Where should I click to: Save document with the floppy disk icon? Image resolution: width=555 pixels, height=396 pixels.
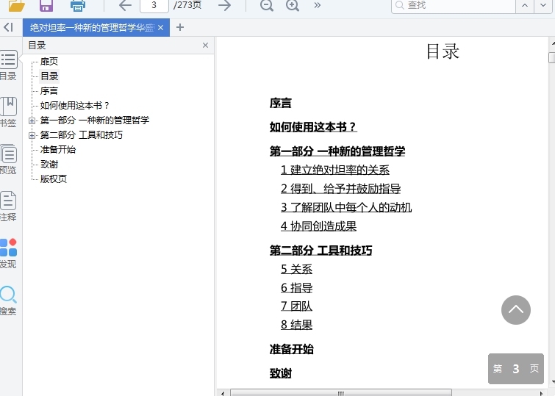click(x=46, y=6)
